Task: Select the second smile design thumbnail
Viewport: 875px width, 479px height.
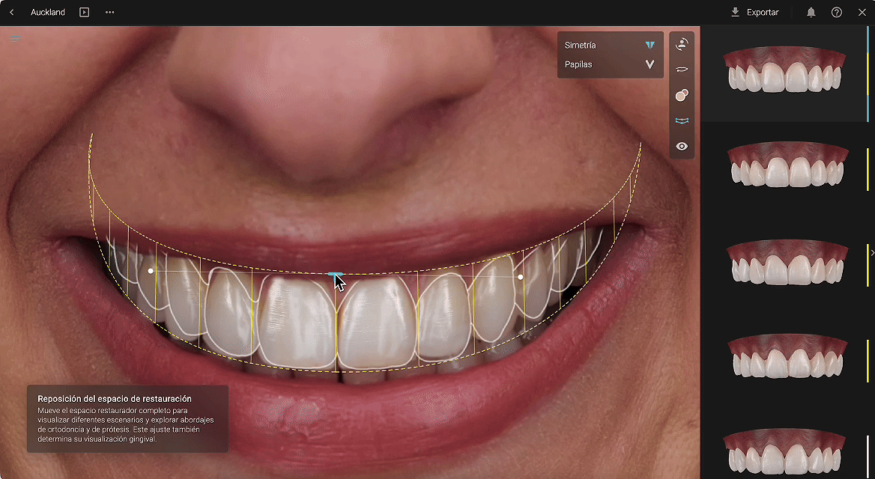Action: coord(787,165)
